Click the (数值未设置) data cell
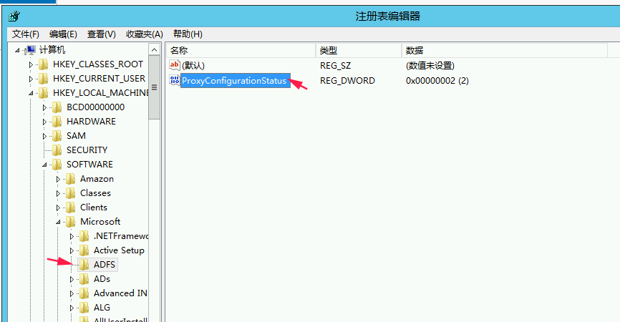 430,66
